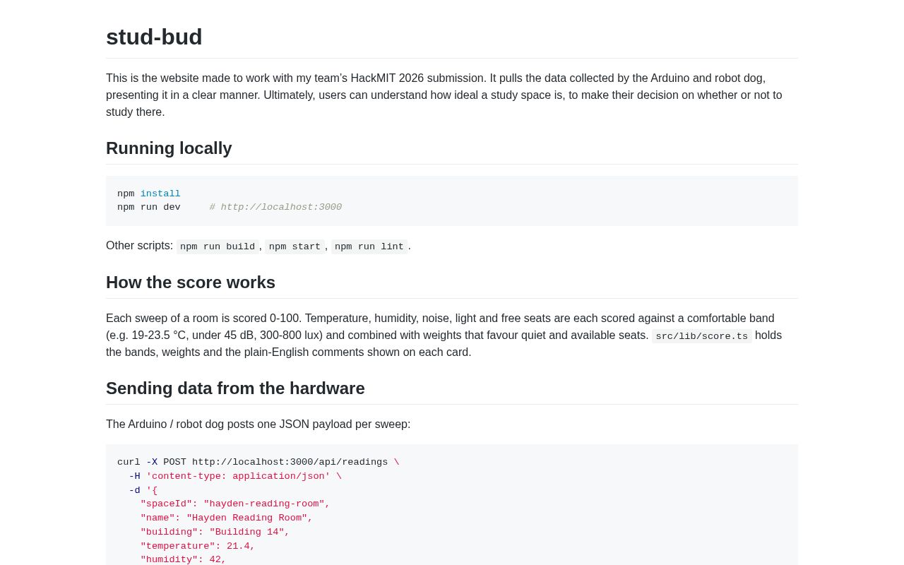The image size is (904, 565).
Task: Click the npm install command line
Action: point(149,194)
